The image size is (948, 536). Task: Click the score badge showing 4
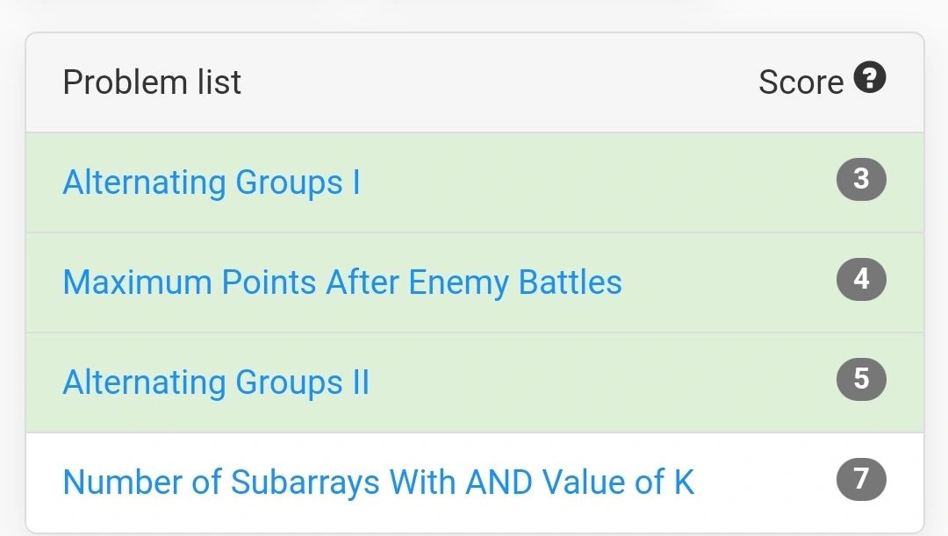(861, 279)
